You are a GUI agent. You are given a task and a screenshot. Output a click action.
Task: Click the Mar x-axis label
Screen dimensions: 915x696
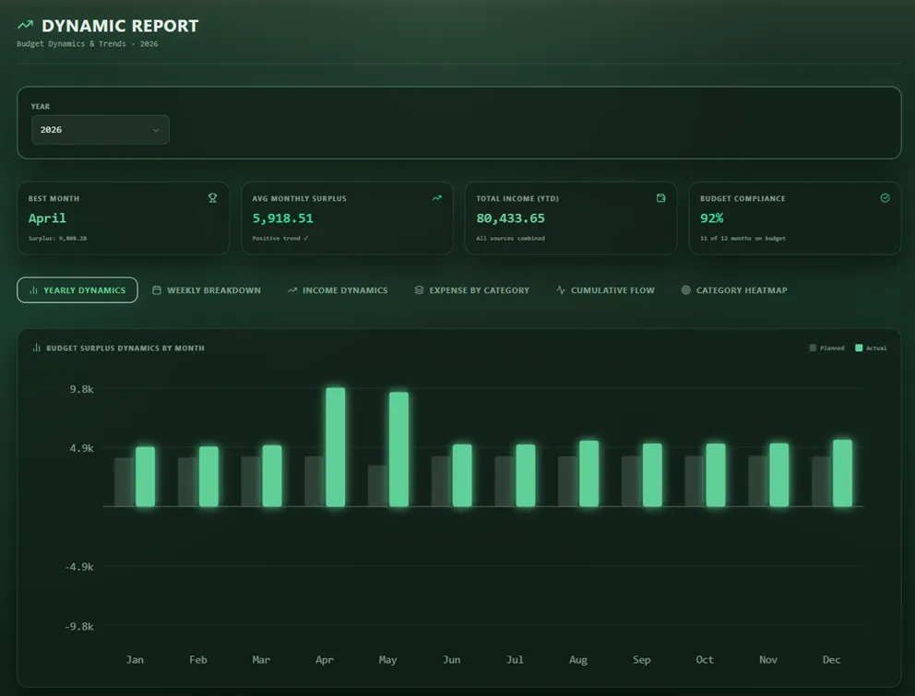click(x=261, y=659)
